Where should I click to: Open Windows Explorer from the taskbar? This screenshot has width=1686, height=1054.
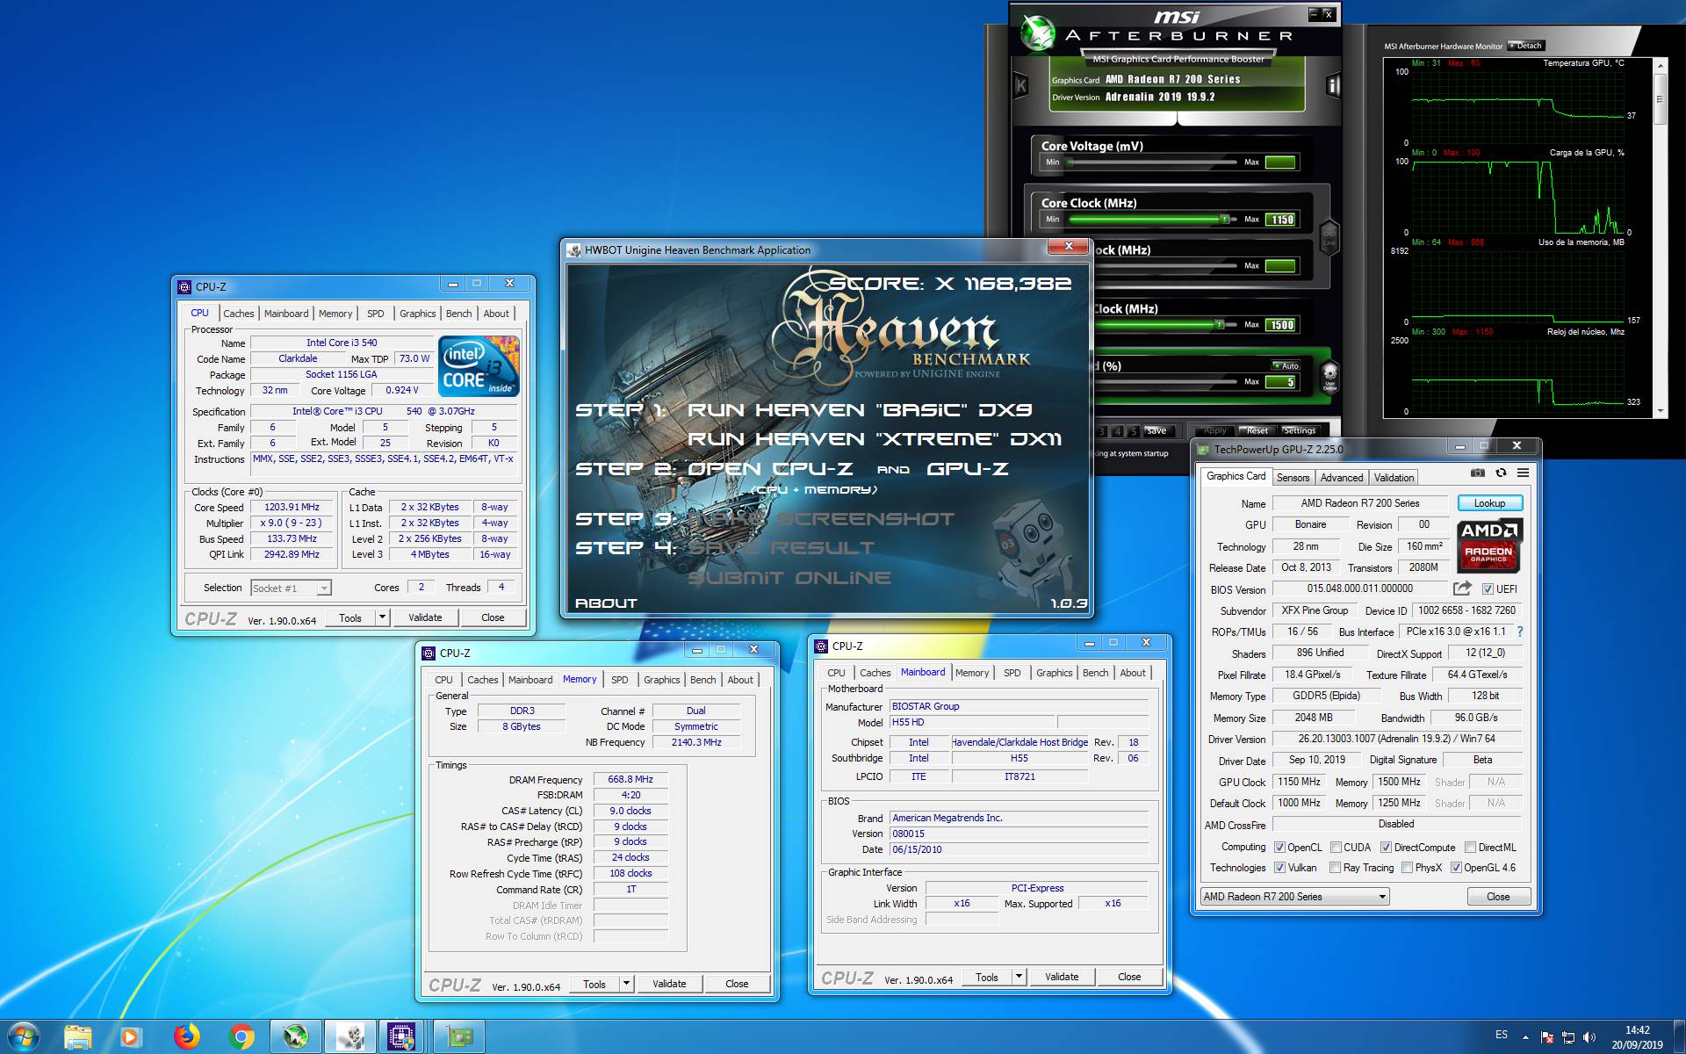click(77, 1037)
